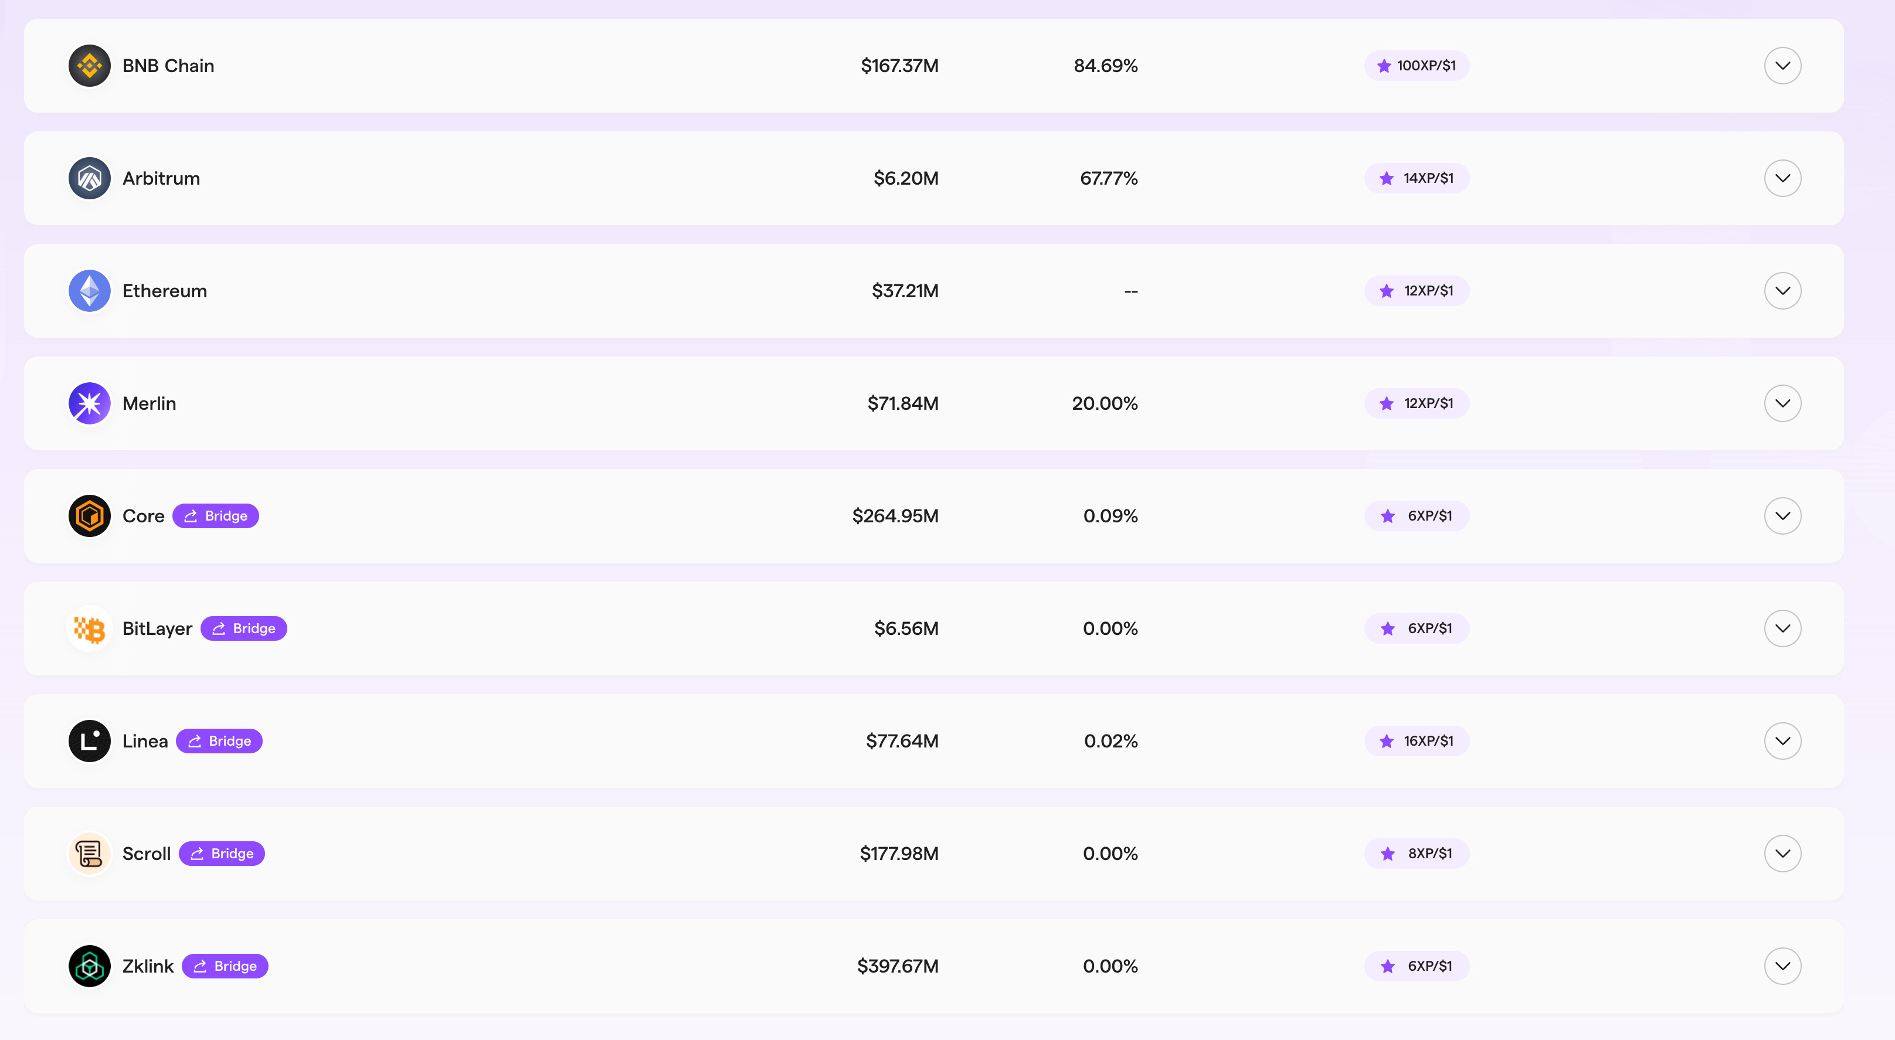Screen dimensions: 1895x1040
Task: Click the $264.95M value
Action: point(895,515)
